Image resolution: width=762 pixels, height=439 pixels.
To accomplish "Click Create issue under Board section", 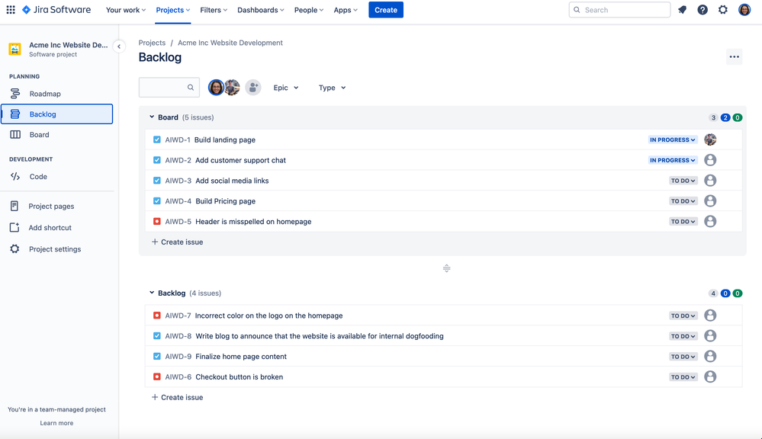I will 178,242.
